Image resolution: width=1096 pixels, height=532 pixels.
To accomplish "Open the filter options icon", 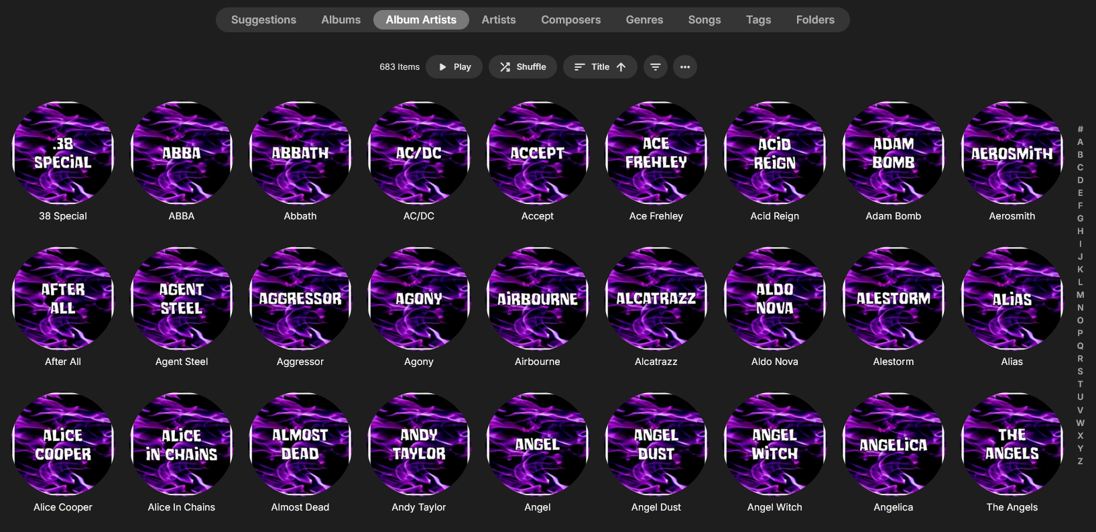I will tap(656, 67).
